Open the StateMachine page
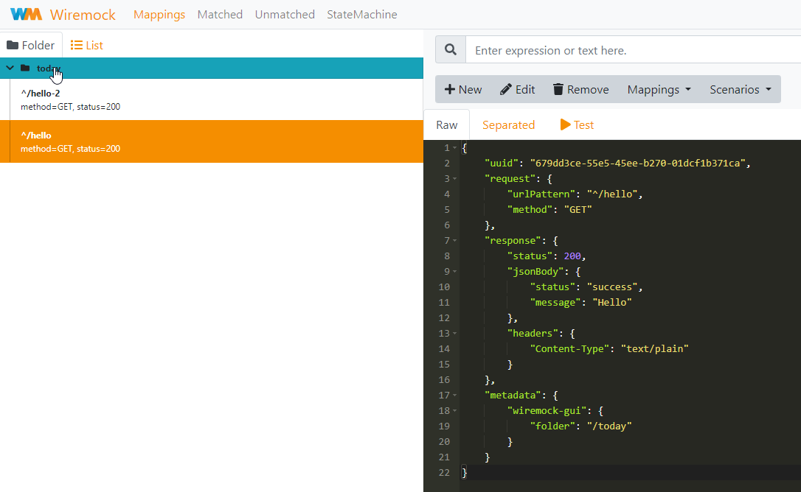This screenshot has width=801, height=492. (x=361, y=14)
